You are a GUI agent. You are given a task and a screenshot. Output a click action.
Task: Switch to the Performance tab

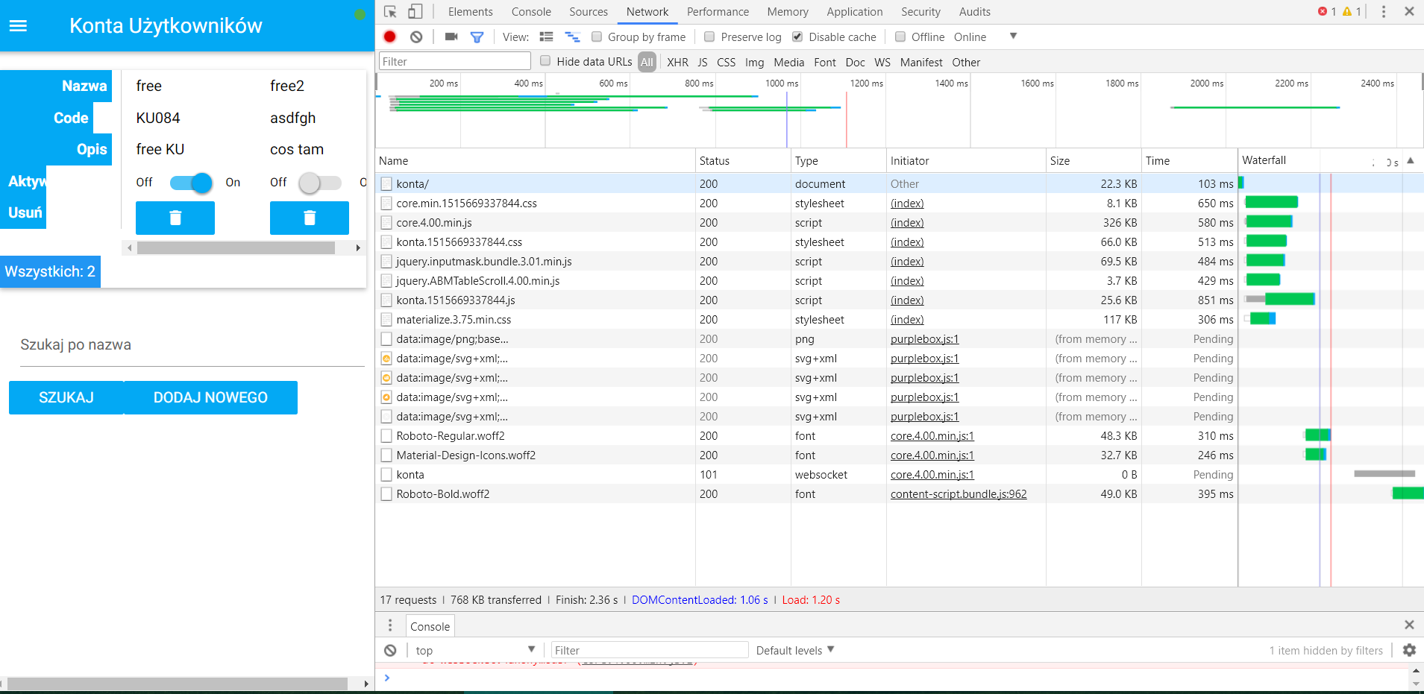click(x=718, y=12)
